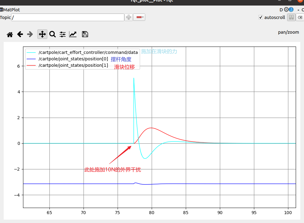Save the figure with the floppy disk icon
Viewport: 304px width, 223px height.
(x=85, y=34)
